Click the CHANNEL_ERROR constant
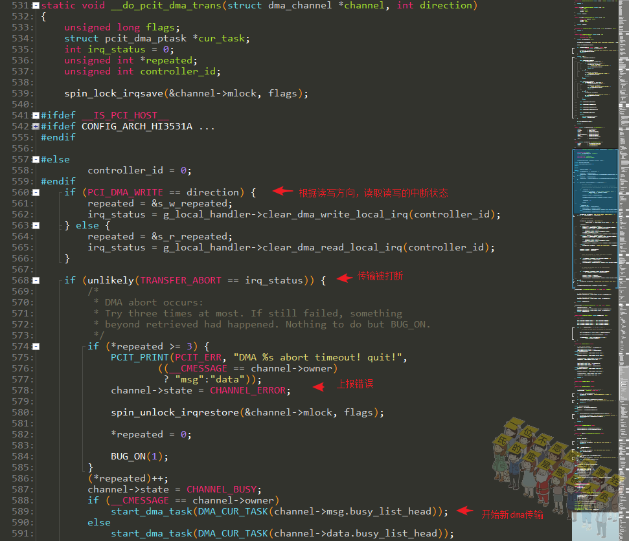 (x=247, y=390)
